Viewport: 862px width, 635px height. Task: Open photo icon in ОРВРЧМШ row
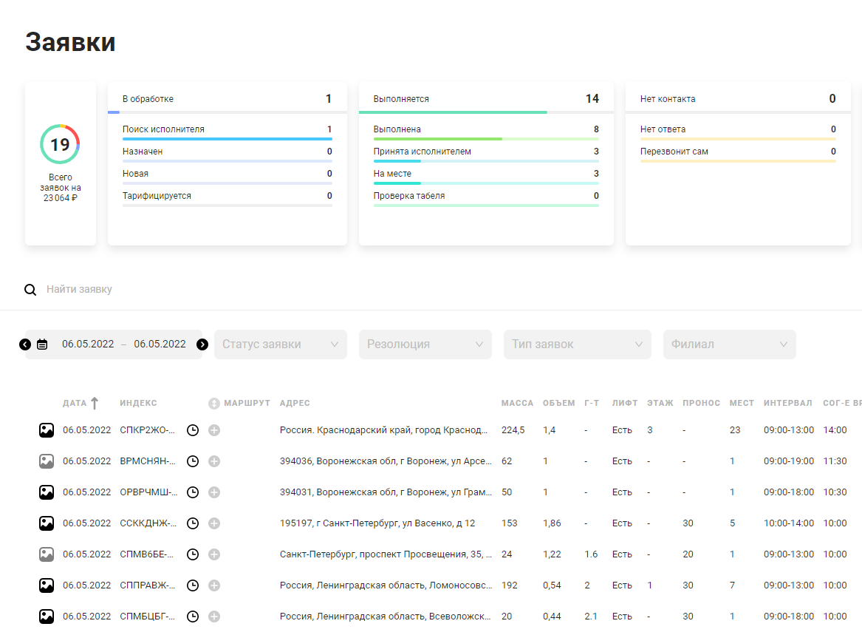pos(47,492)
